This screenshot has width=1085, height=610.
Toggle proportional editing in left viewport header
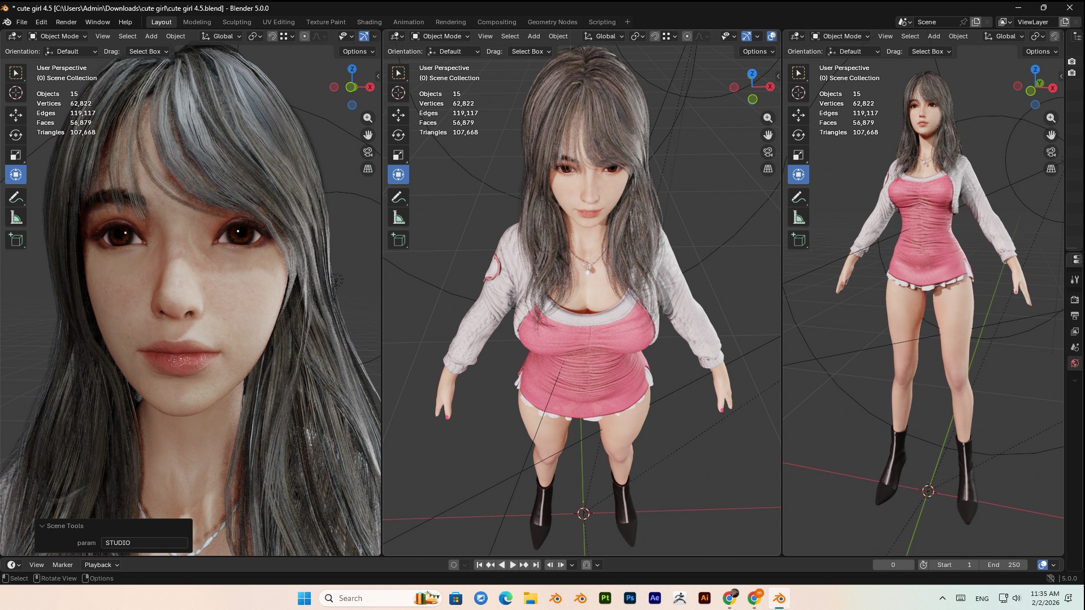[305, 36]
